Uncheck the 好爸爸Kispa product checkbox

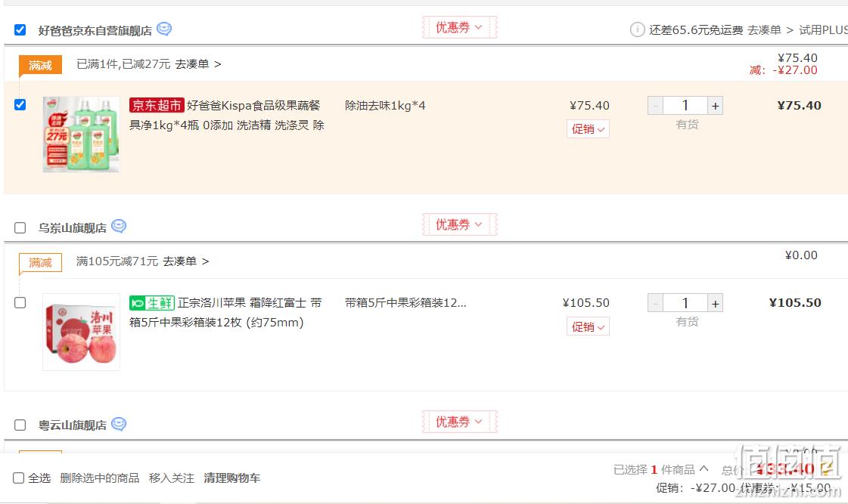click(x=20, y=105)
